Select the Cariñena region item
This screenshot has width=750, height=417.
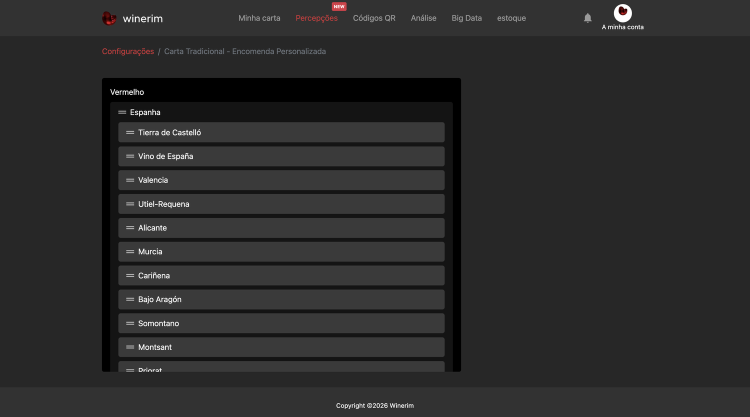point(281,275)
